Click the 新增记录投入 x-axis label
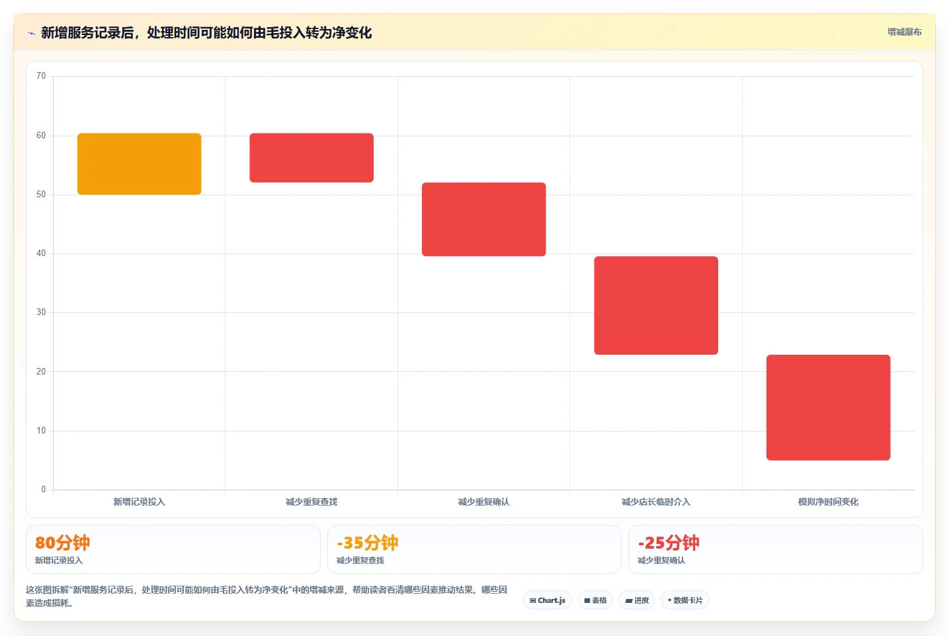This screenshot has width=949, height=636. [x=139, y=502]
